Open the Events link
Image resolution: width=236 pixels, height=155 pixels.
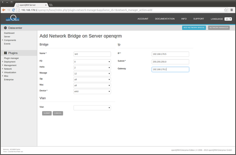[7, 44]
